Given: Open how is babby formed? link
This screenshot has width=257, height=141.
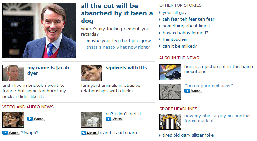Looking at the screenshot, I should [185, 33].
